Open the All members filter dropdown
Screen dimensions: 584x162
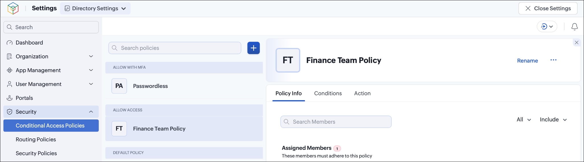[x=524, y=120]
